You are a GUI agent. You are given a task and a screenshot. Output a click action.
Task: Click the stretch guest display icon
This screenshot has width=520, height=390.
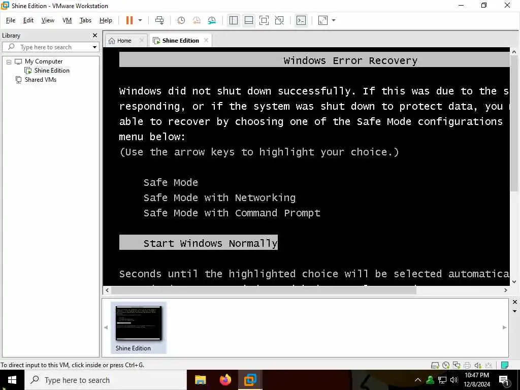[x=323, y=20]
